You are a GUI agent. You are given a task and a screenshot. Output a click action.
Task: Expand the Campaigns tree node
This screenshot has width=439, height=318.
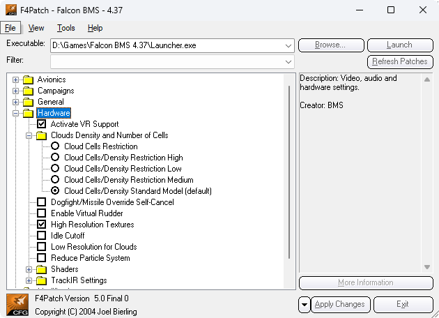pyautogui.click(x=15, y=91)
